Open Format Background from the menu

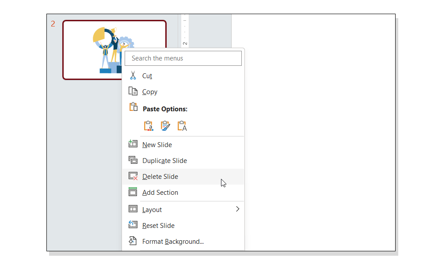point(172,241)
